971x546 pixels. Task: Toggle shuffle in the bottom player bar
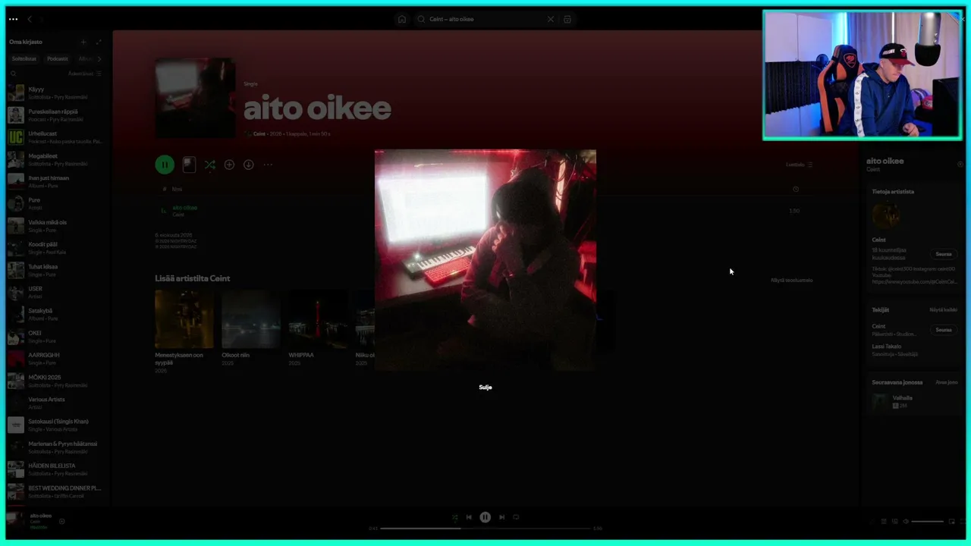click(x=454, y=517)
